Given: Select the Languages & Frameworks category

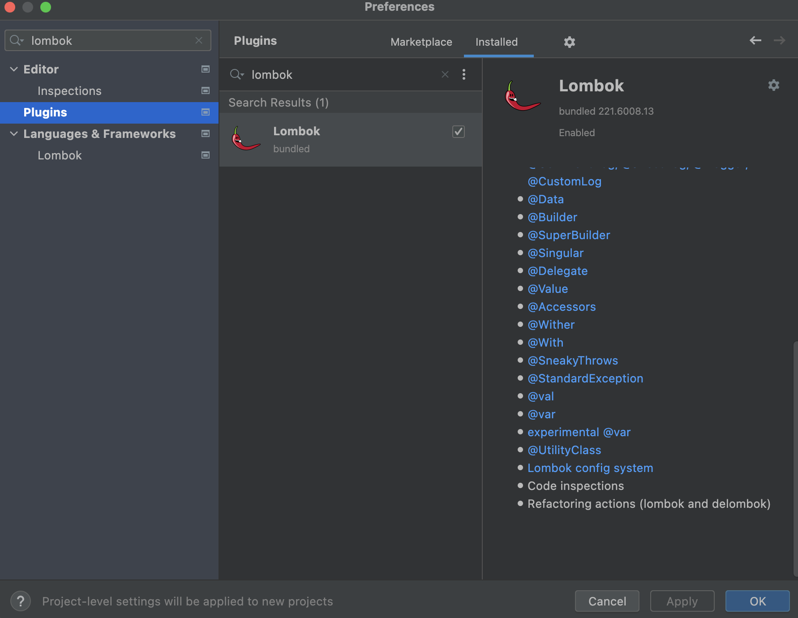Looking at the screenshot, I should (99, 134).
